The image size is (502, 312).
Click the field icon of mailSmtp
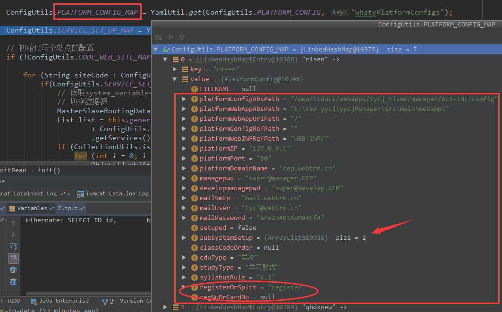[x=195, y=198]
